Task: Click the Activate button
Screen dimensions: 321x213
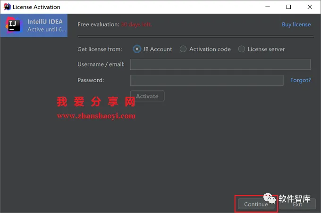Action: (x=147, y=96)
